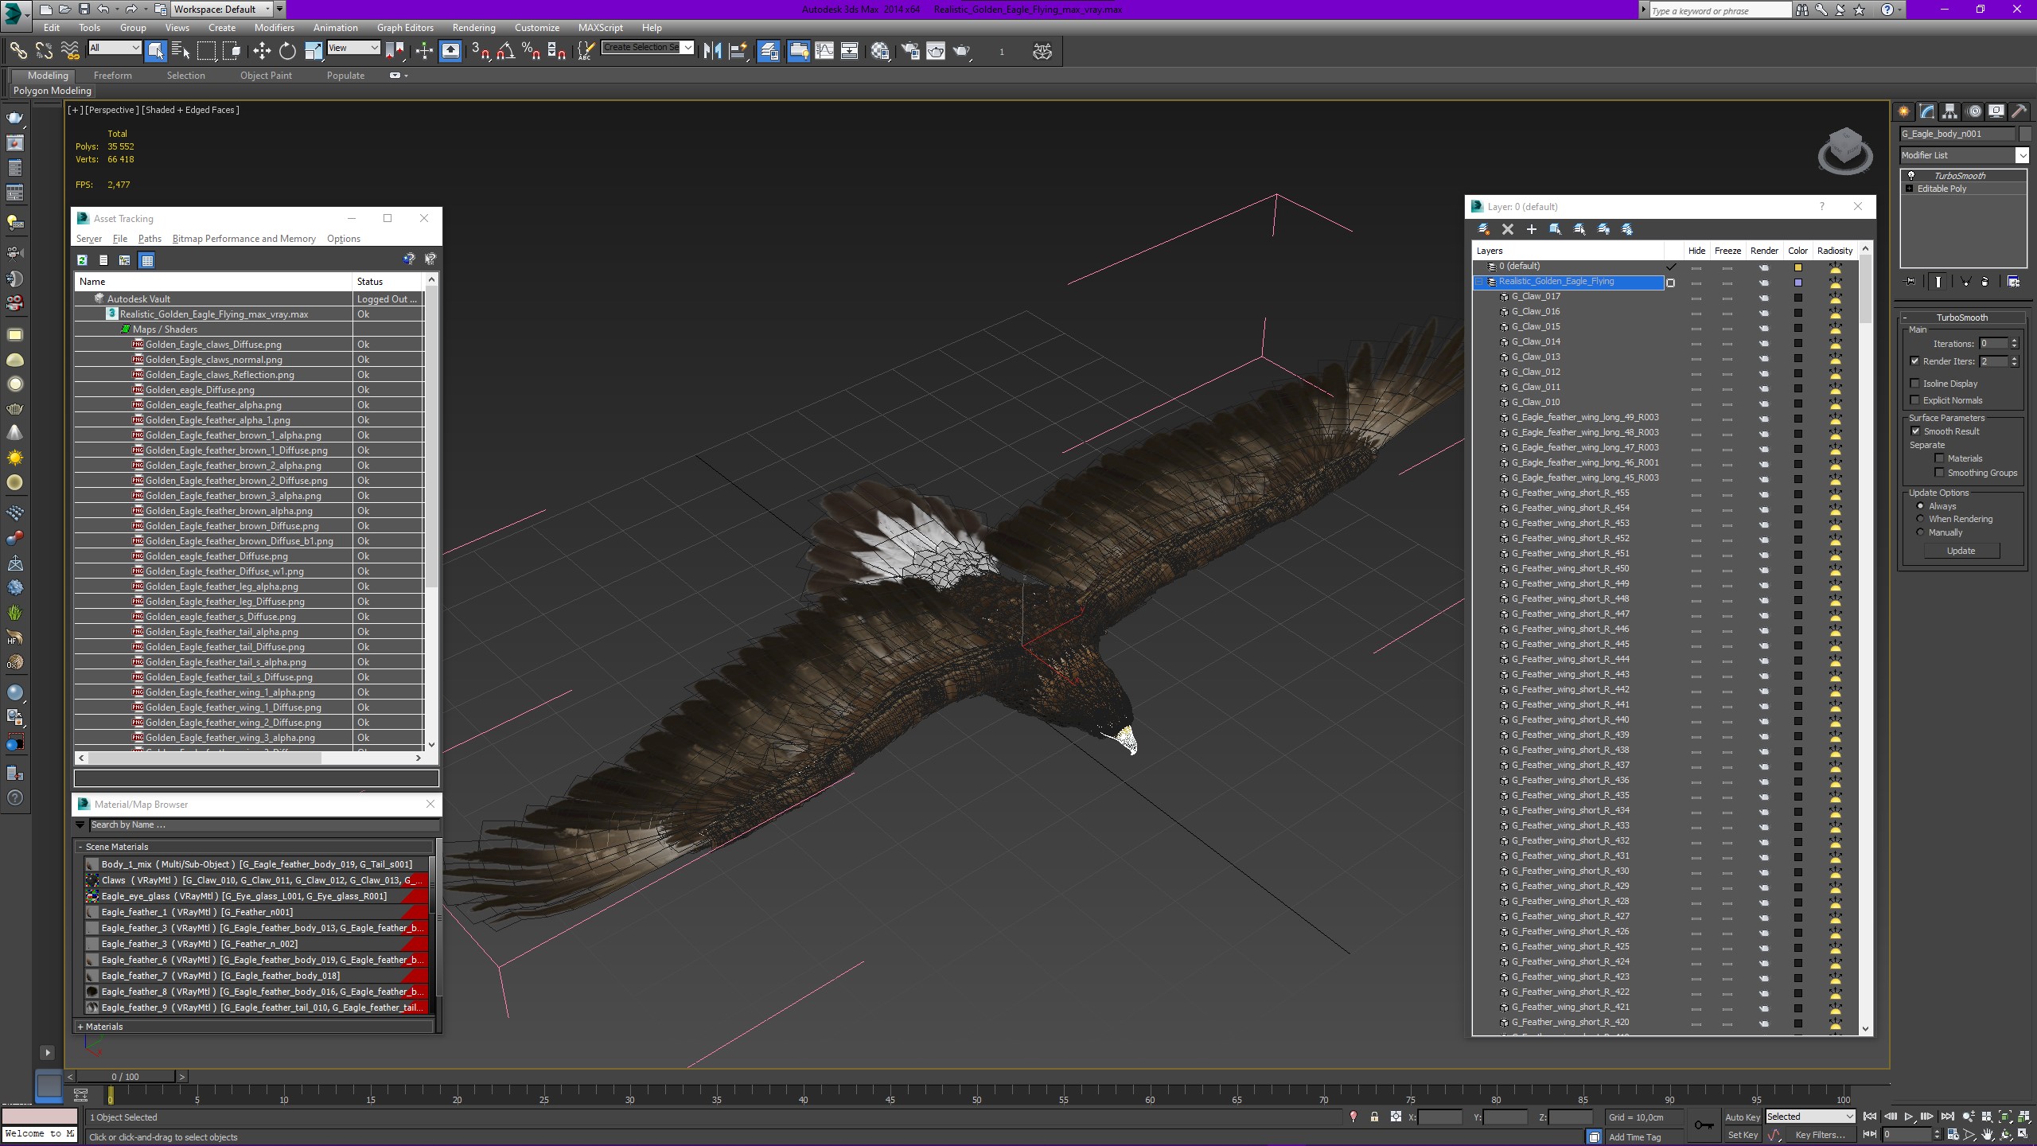Click the Set Key button
Viewport: 2037px width, 1146px height.
click(x=1742, y=1136)
